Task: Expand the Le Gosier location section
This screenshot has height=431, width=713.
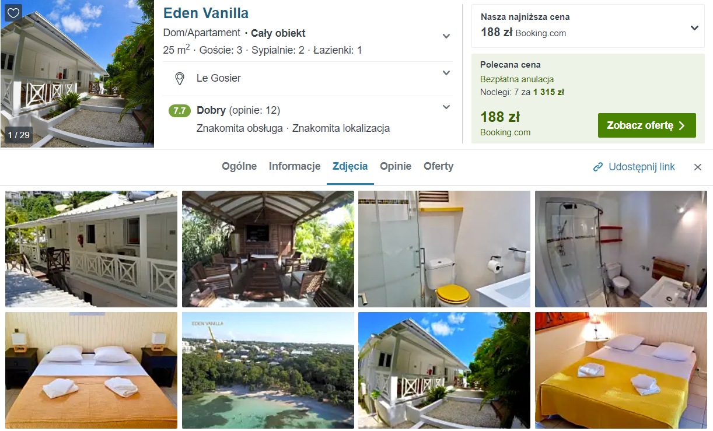Action: [x=446, y=73]
